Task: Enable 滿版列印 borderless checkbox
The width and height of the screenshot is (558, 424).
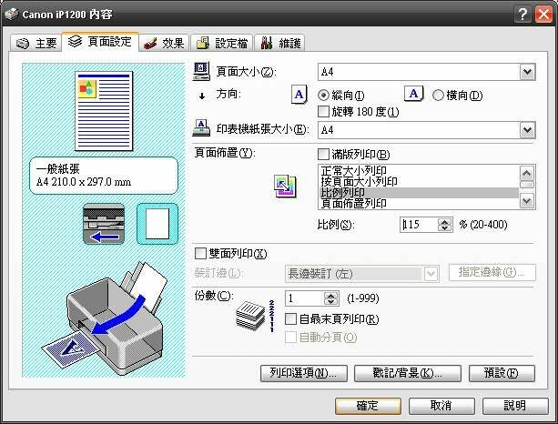Action: (323, 155)
